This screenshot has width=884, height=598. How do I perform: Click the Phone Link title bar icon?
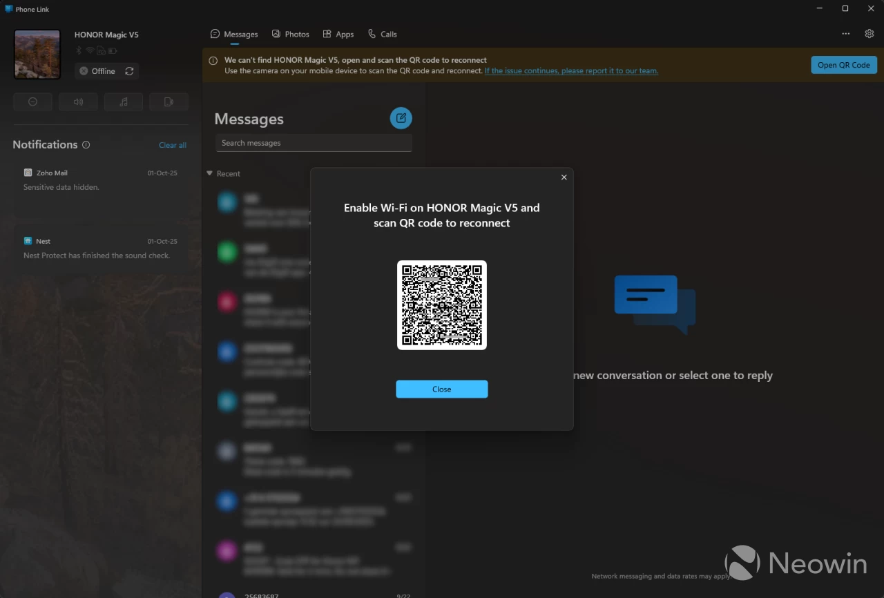click(9, 9)
